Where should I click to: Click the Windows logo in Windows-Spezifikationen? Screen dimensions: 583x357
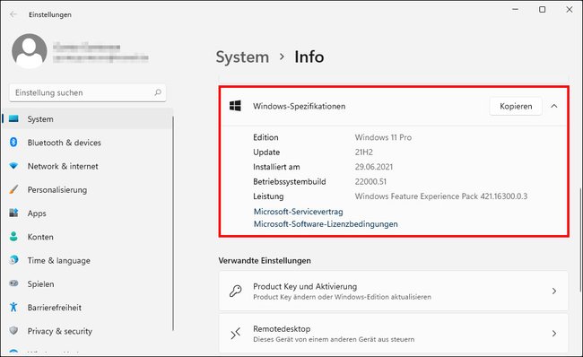click(x=235, y=106)
